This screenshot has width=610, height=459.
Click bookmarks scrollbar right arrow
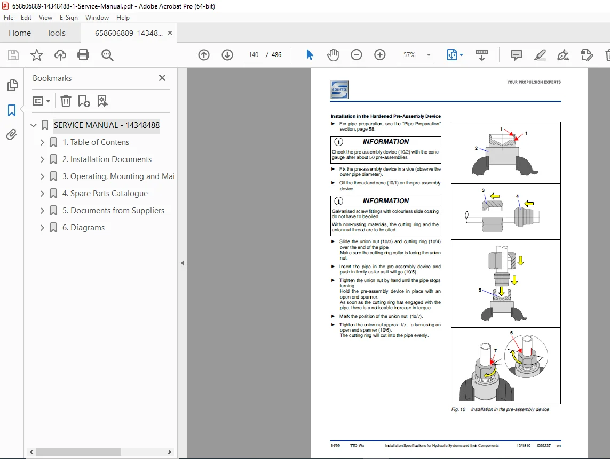click(x=169, y=452)
